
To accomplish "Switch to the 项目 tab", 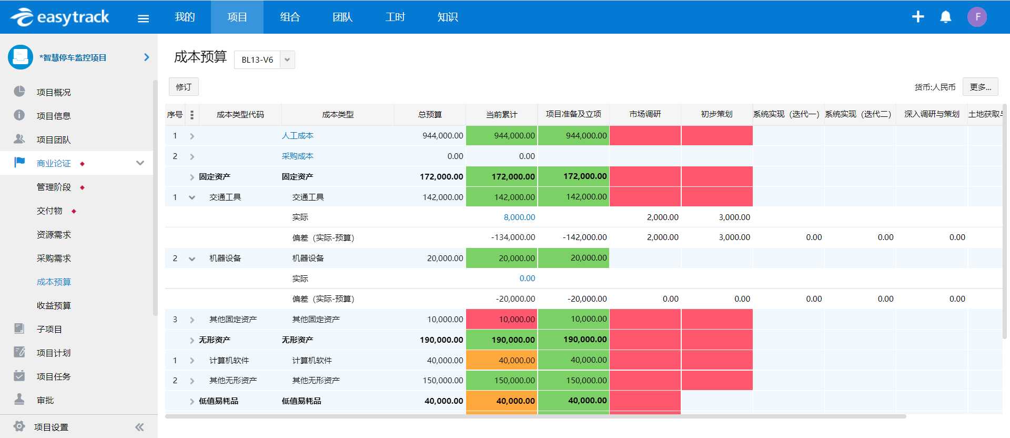I will click(237, 17).
